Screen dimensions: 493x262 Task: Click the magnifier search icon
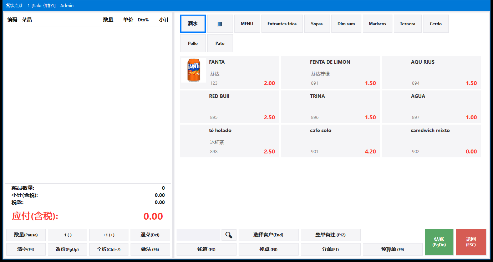click(x=229, y=235)
